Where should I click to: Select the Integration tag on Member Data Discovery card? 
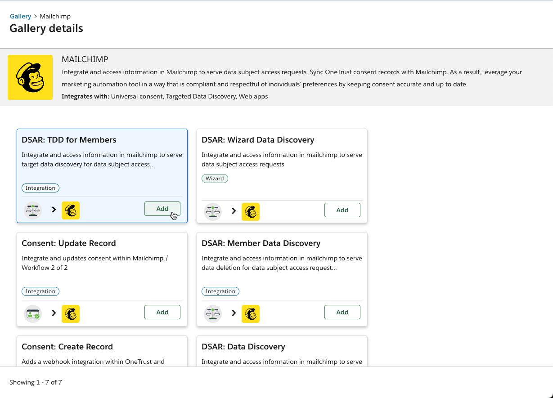(x=220, y=291)
